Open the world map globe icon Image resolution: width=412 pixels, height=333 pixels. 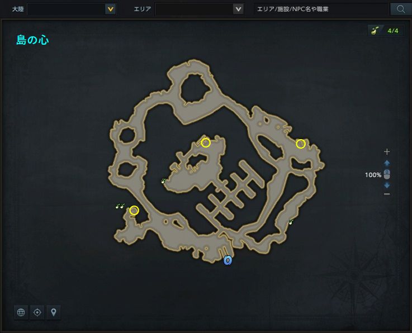(x=21, y=312)
